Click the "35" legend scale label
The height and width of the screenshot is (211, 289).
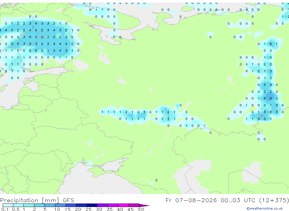click(110, 209)
